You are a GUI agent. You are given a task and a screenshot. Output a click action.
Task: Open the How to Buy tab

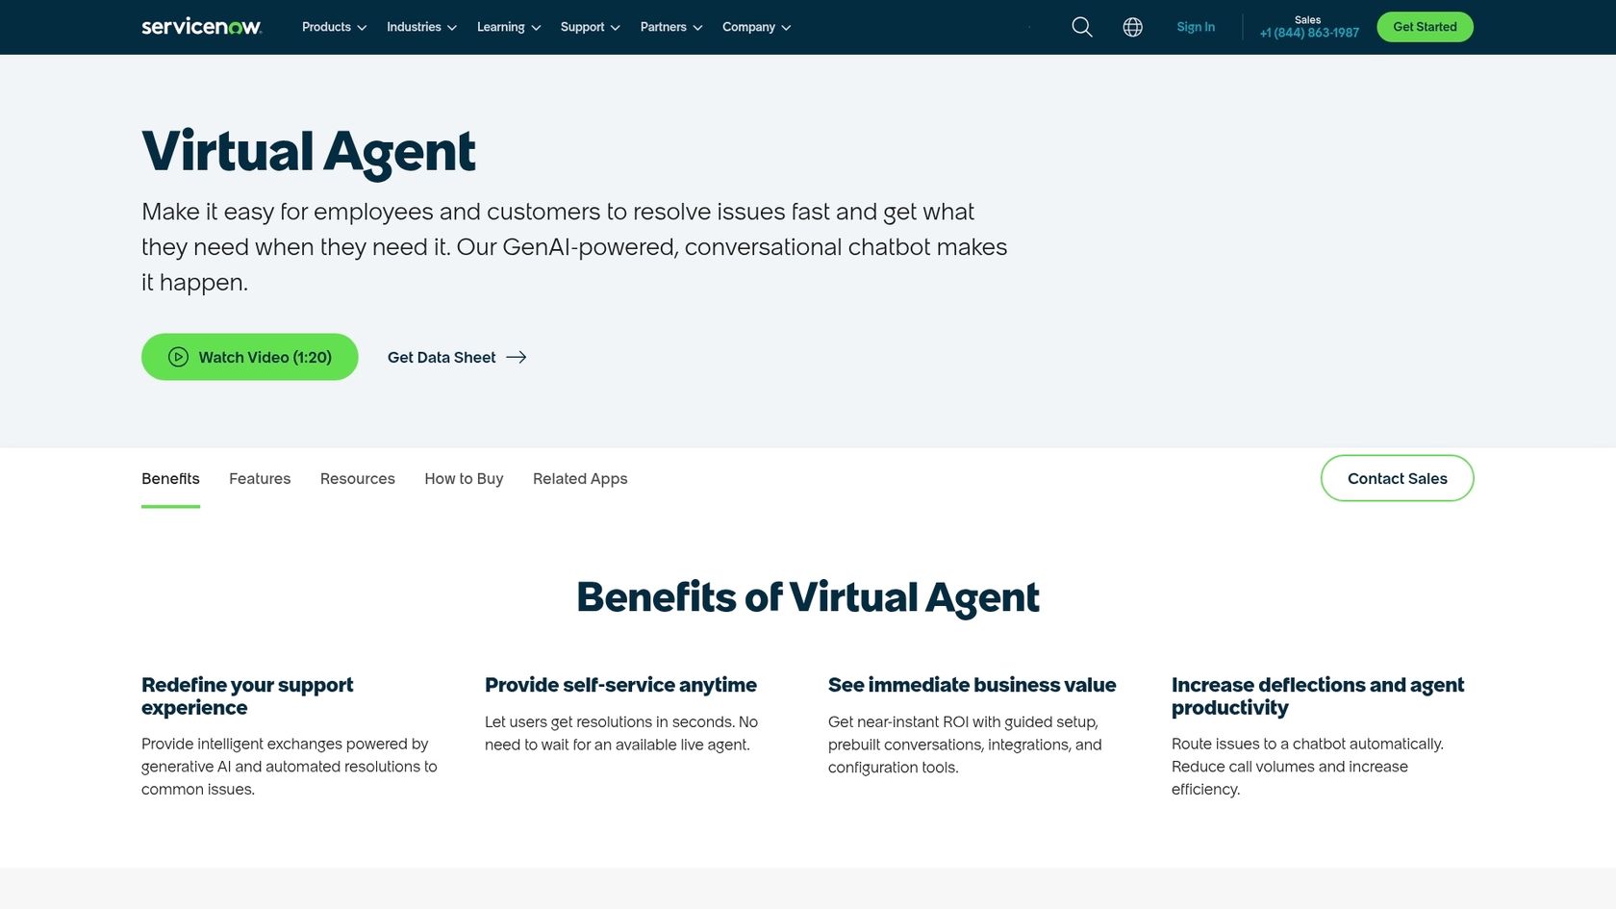click(x=464, y=478)
